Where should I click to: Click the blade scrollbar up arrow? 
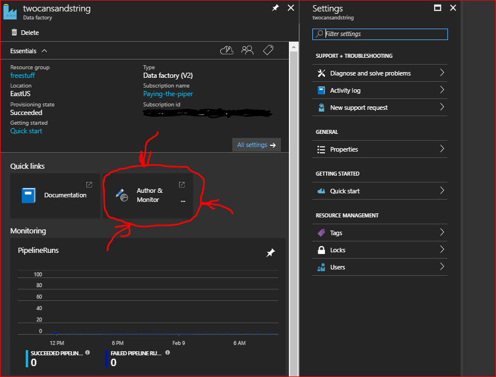pos(294,47)
